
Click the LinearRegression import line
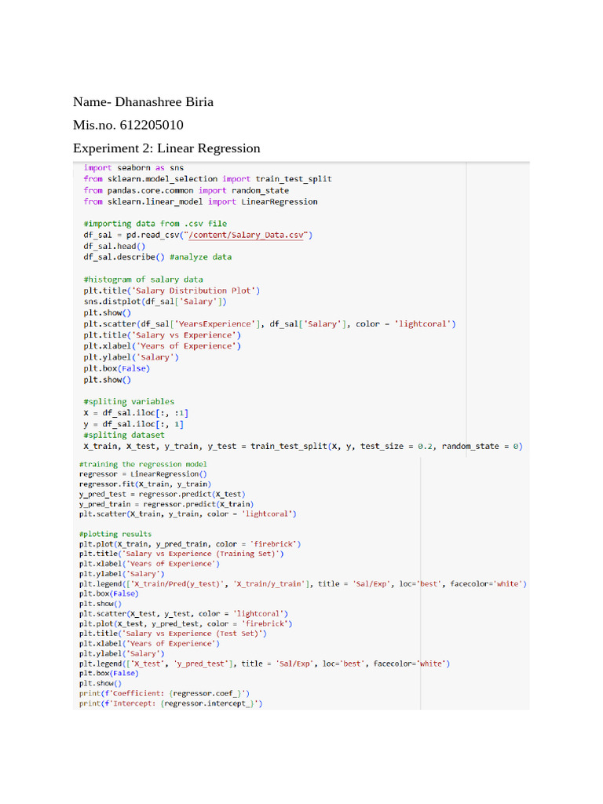click(200, 202)
